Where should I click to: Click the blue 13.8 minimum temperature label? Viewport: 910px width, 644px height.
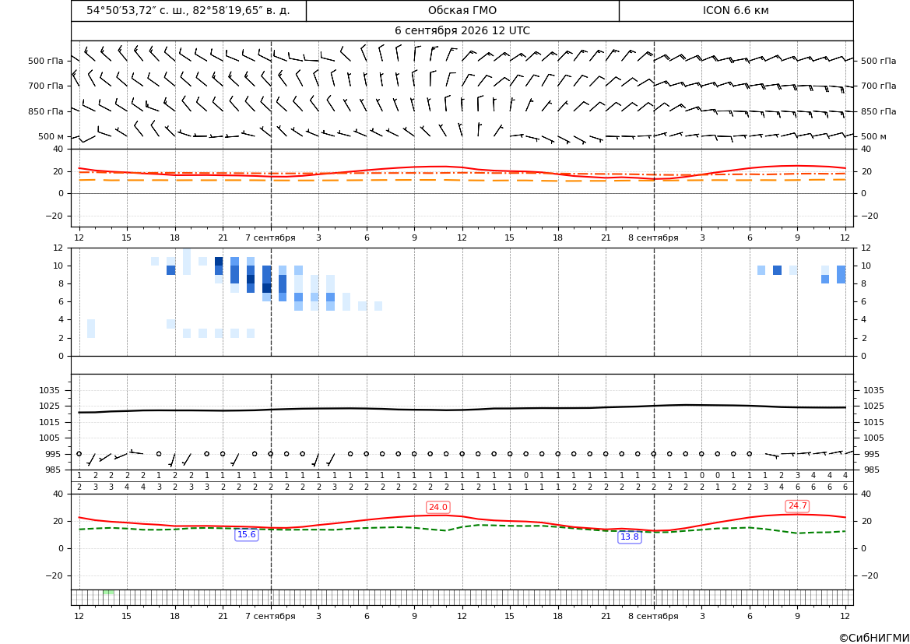[x=630, y=537]
